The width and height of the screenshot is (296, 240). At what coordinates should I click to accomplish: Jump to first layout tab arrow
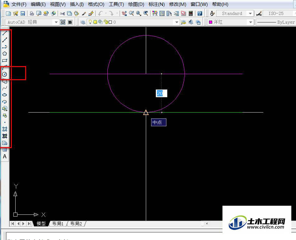click(x=12, y=223)
